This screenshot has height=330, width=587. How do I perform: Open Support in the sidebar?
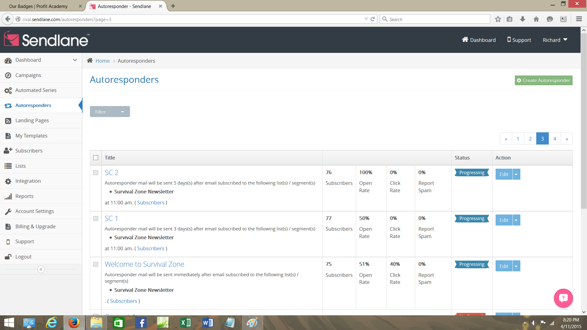pos(25,241)
